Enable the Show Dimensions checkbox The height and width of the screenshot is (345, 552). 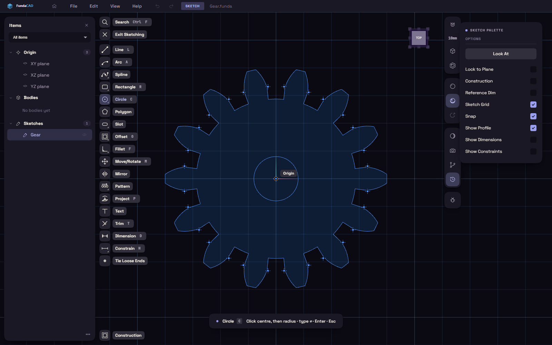point(533,140)
